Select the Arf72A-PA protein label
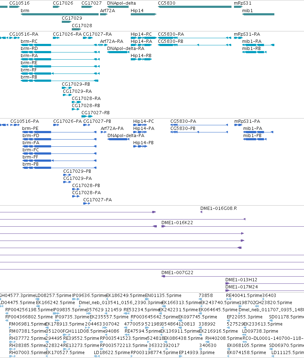This screenshot has width=304, height=358. click(x=112, y=128)
